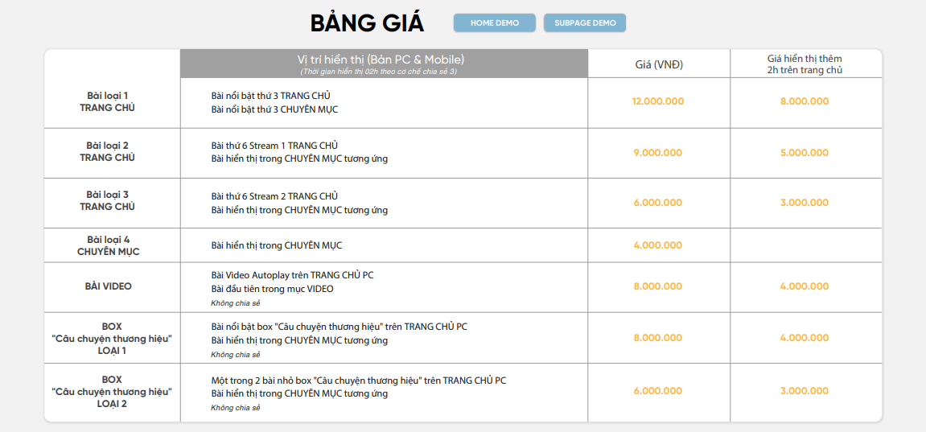Select the 'Bài loại 3 TRANG CHỦ' row label
The width and height of the screenshot is (926, 432).
pyautogui.click(x=108, y=200)
